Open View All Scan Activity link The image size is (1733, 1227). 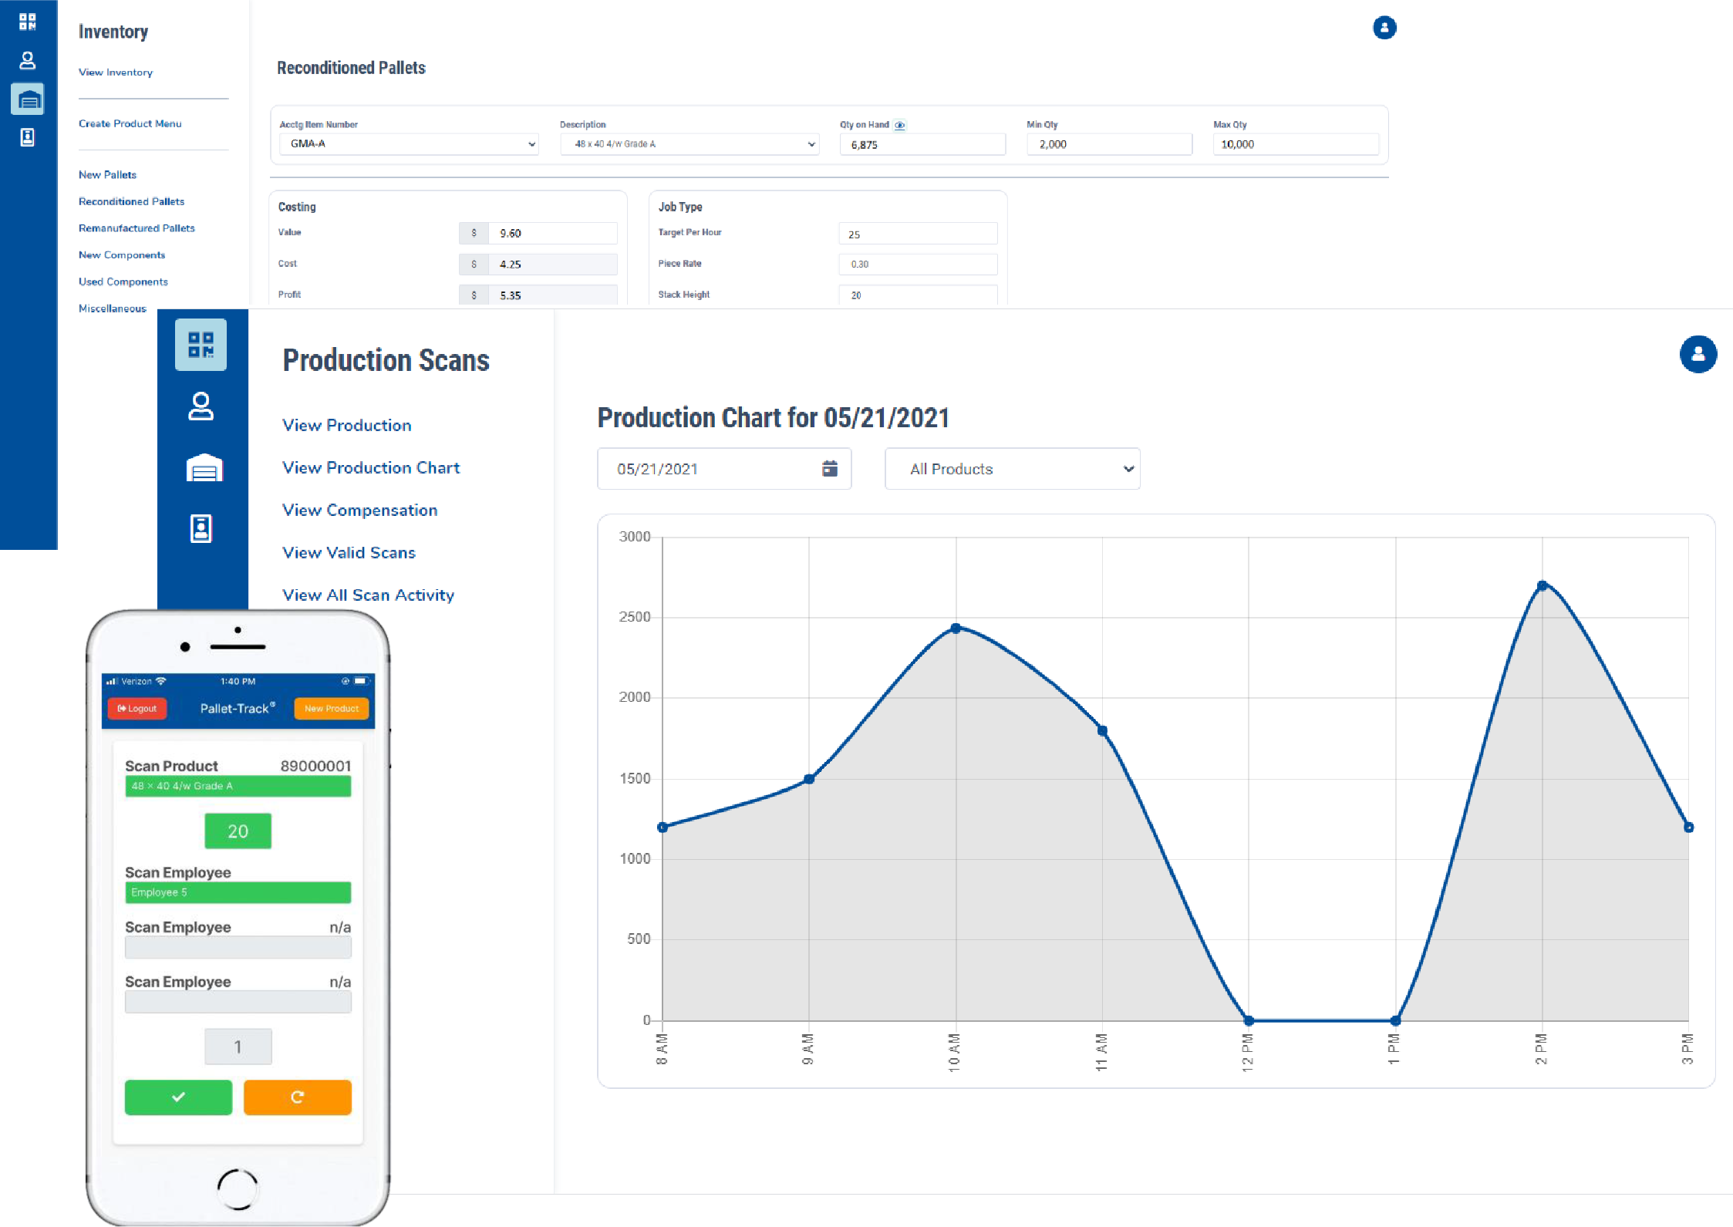coord(368,595)
